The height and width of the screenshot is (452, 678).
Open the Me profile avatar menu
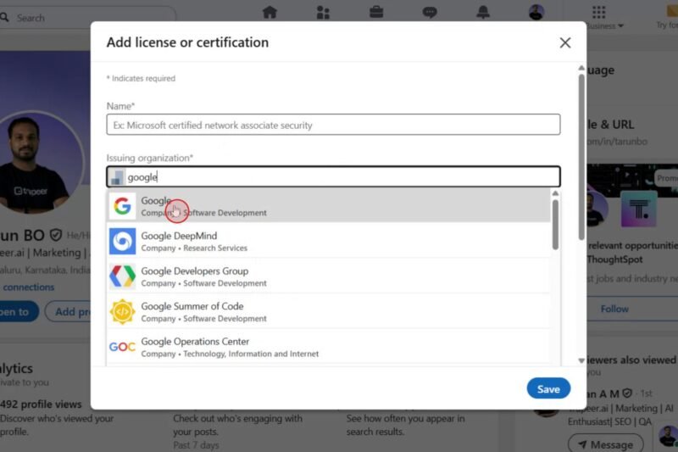pyautogui.click(x=536, y=12)
